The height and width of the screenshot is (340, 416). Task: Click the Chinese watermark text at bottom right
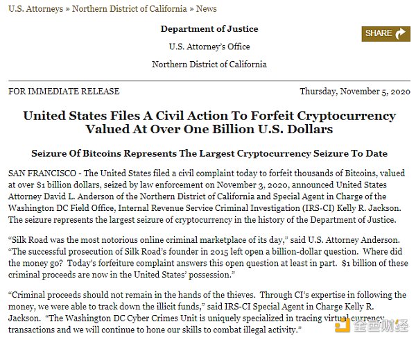coord(381,325)
